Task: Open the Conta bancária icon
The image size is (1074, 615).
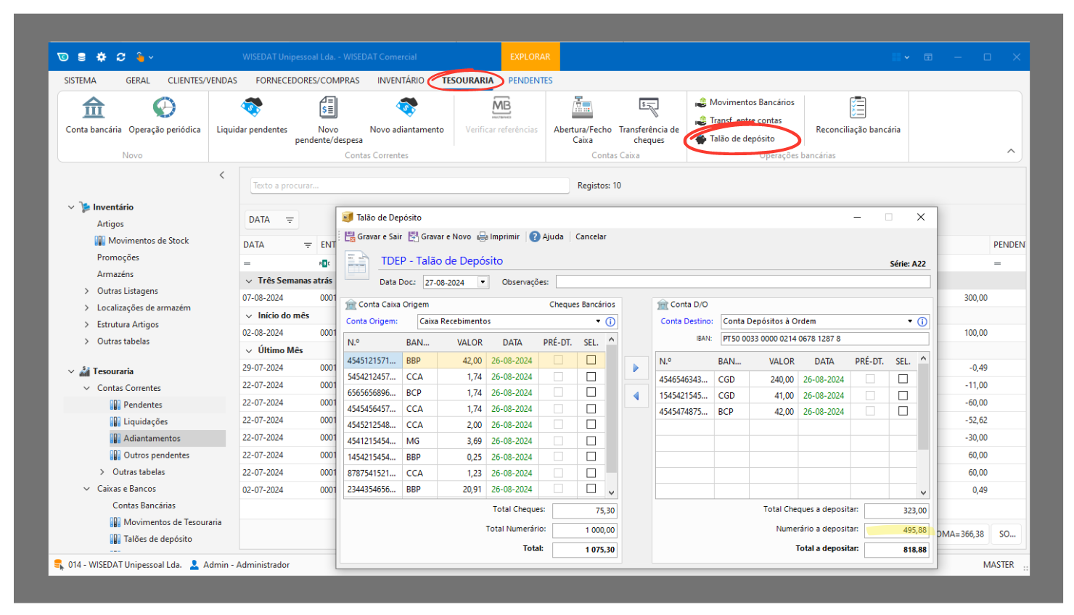Action: point(94,108)
